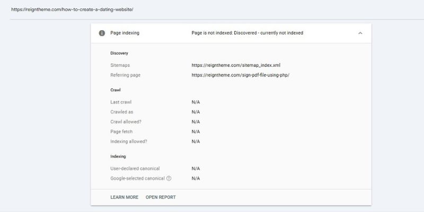Click the Sitemaps label
The width and height of the screenshot is (424, 212).
point(120,65)
